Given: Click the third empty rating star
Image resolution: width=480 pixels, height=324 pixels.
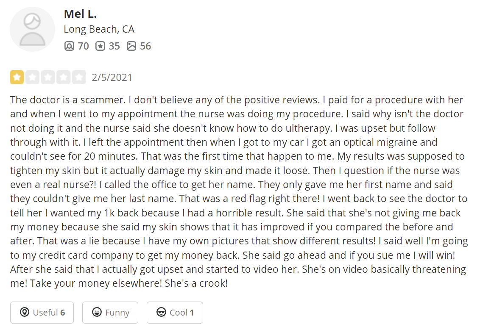Looking at the screenshot, I should pyautogui.click(x=48, y=78).
